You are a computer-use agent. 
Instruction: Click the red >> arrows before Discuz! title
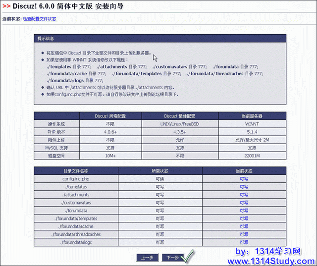pyautogui.click(x=6, y=6)
